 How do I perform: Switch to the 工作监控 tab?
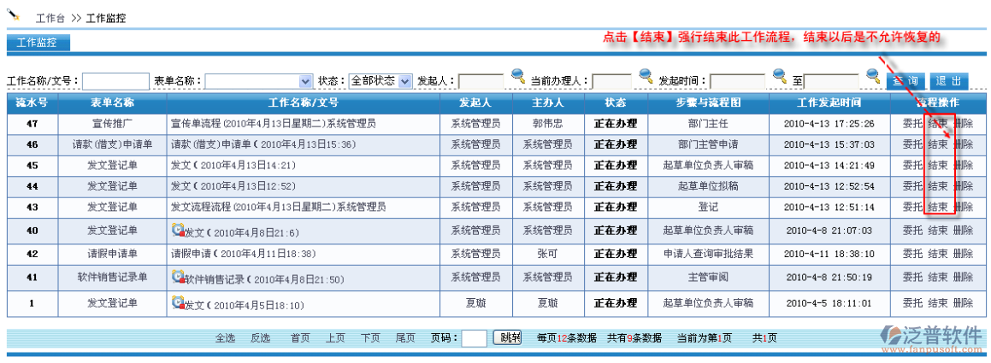click(38, 43)
